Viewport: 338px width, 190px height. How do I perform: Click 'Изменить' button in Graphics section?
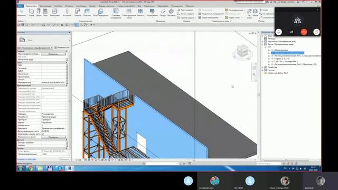(x=53, y=54)
